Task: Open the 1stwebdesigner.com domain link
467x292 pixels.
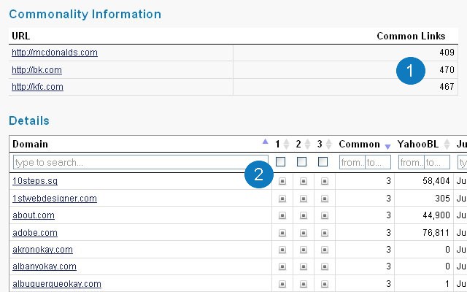Action: click(x=55, y=199)
